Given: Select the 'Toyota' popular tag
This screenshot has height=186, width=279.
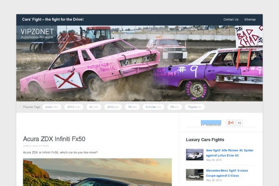Looking at the screenshot, I should [x=195, y=107].
